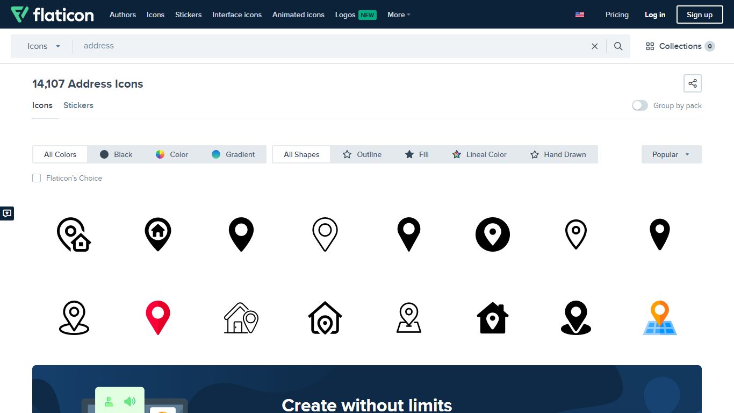The image size is (734, 413).
Task: Click the search magnifier icon
Action: [x=618, y=46]
